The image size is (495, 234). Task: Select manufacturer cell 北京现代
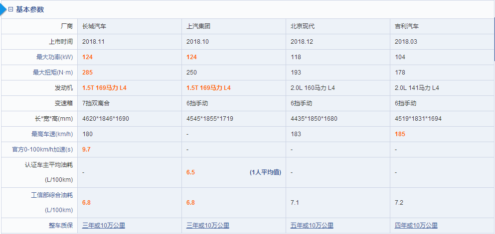[303, 26]
